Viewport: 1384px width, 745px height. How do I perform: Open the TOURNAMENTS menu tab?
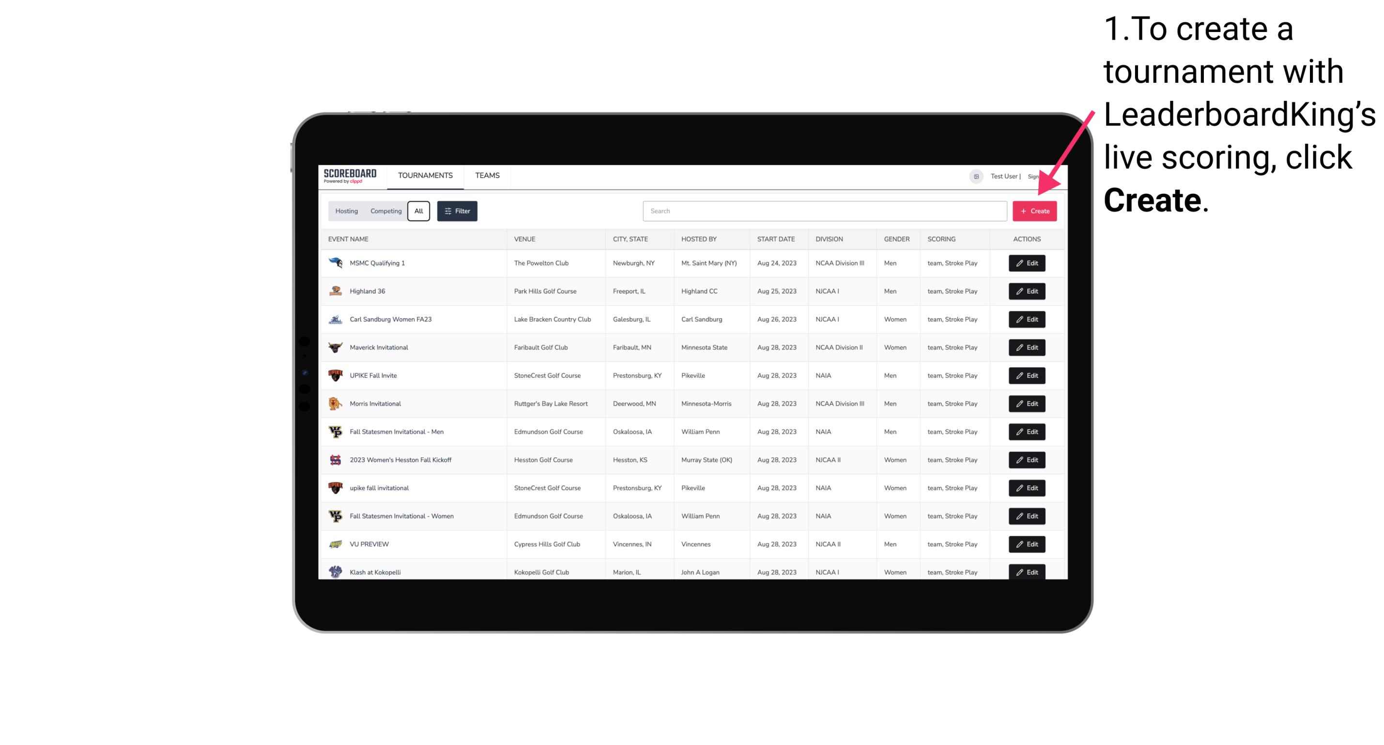[426, 175]
